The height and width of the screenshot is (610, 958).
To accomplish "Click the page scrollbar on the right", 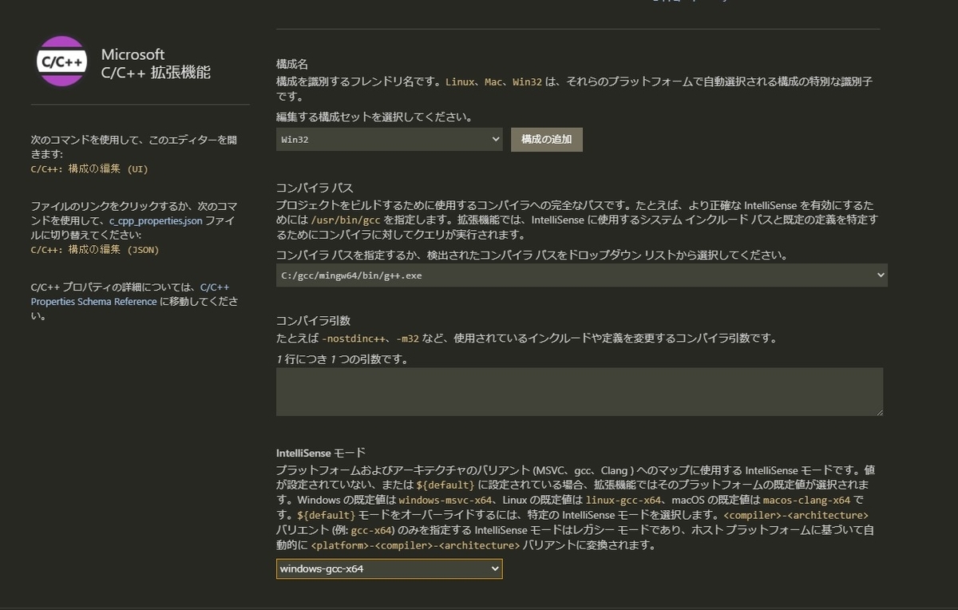I will tap(954, 303).
